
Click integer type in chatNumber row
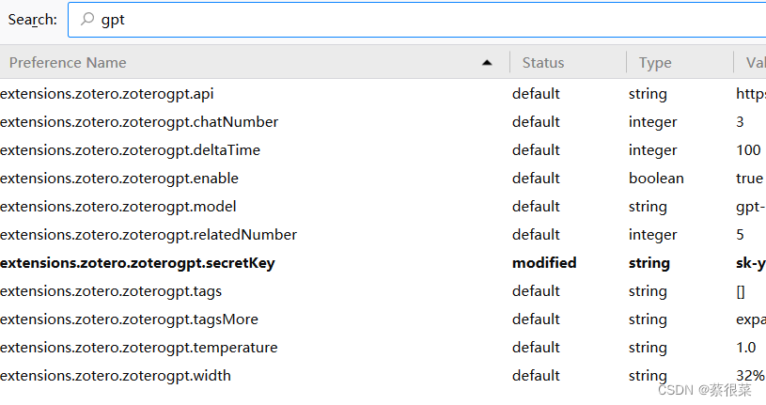[652, 122]
